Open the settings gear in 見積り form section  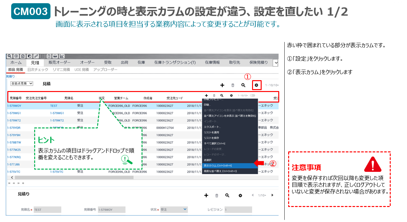click(240, 195)
